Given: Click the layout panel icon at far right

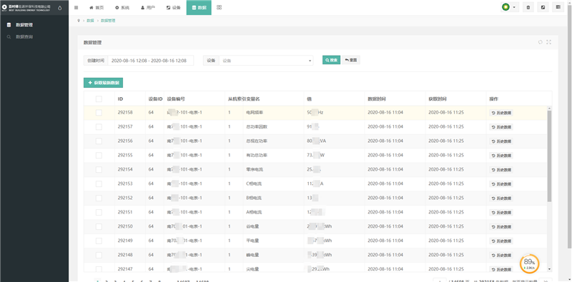Looking at the screenshot, I should click(x=558, y=7).
